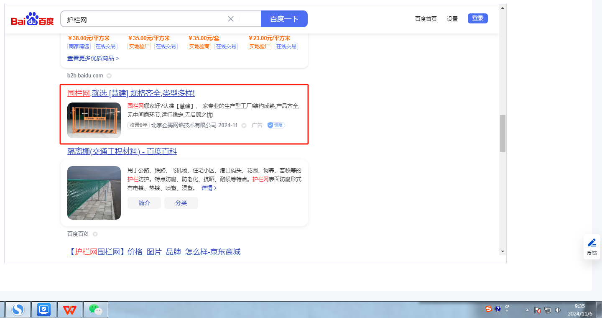Click the scrollbar up arrow
The height and width of the screenshot is (318, 602).
503,8
